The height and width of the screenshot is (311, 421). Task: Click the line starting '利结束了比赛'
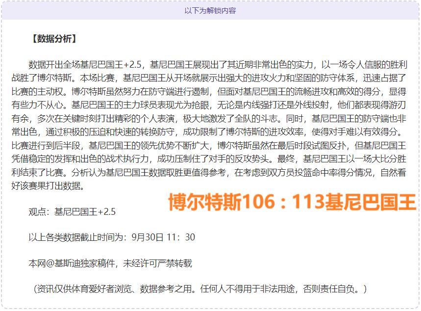[x=209, y=173]
